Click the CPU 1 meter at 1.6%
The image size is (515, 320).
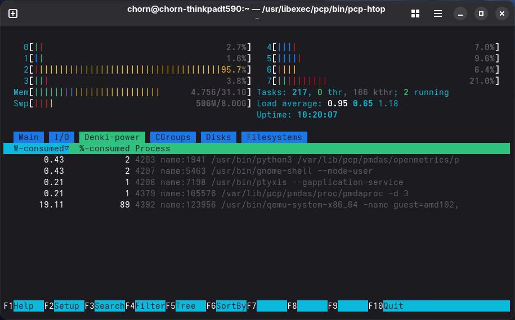(x=137, y=58)
